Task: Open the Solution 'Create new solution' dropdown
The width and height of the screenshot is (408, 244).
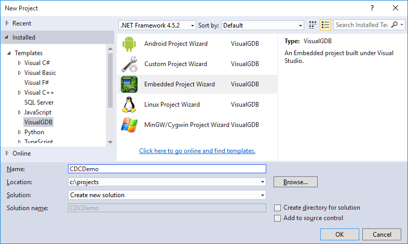Action: point(167,195)
